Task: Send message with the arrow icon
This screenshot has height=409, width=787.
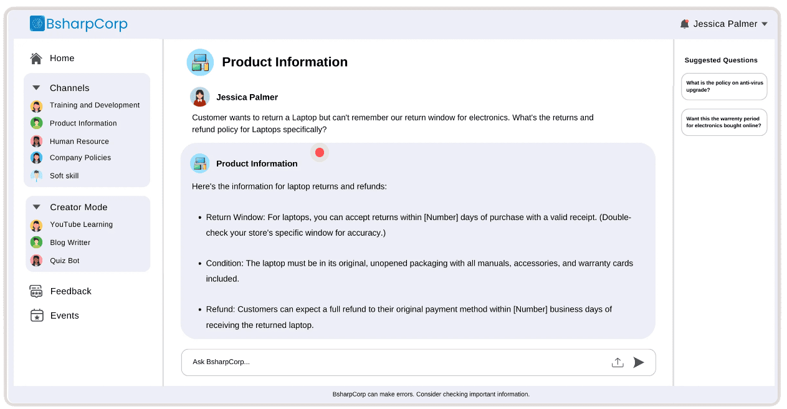Action: pyautogui.click(x=639, y=362)
